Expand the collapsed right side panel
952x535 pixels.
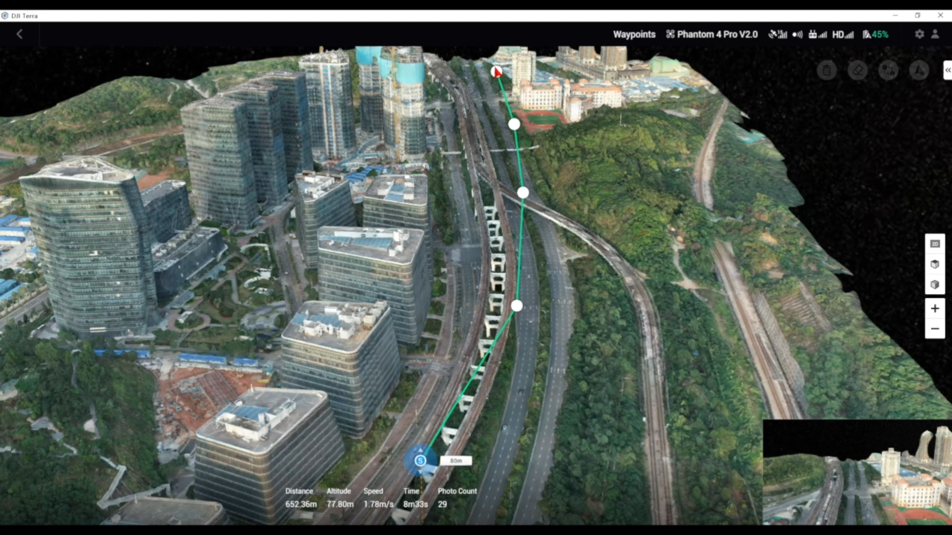(x=948, y=70)
